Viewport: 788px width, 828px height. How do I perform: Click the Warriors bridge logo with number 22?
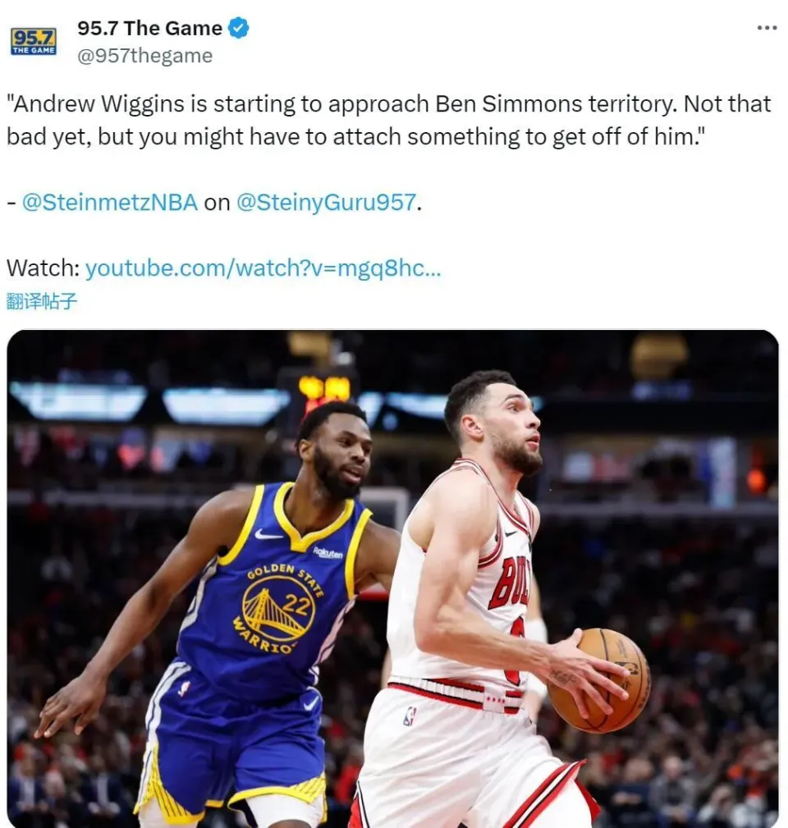278,608
